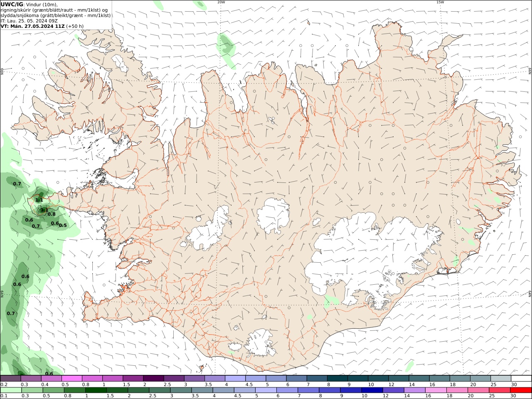Viewport: 532px width, 399px height.
Task: Pick the dark teal swatch labeled 8 in snow legend
Action: pos(337,379)
